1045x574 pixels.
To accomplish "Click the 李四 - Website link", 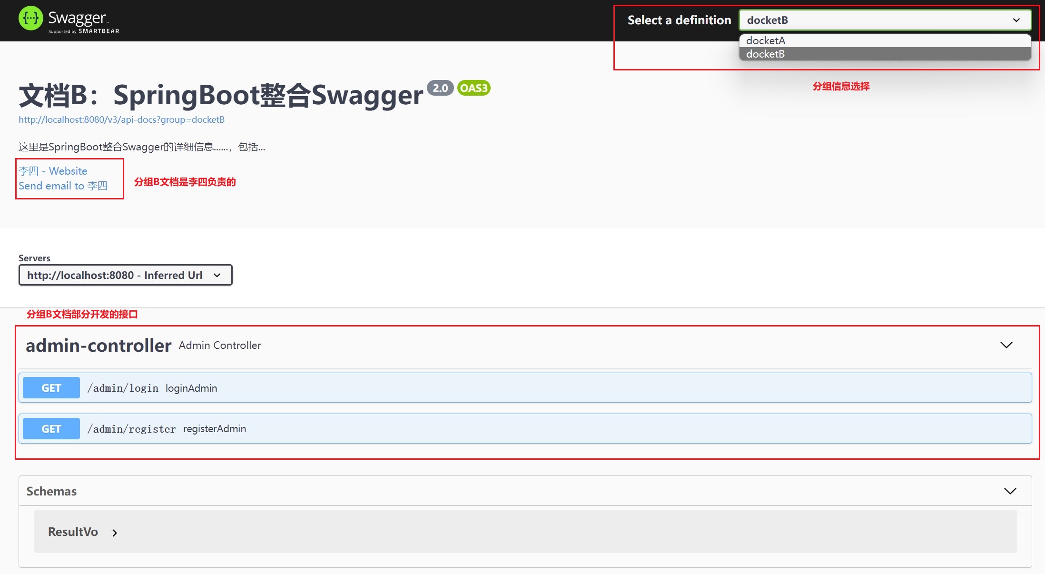I will click(x=52, y=171).
